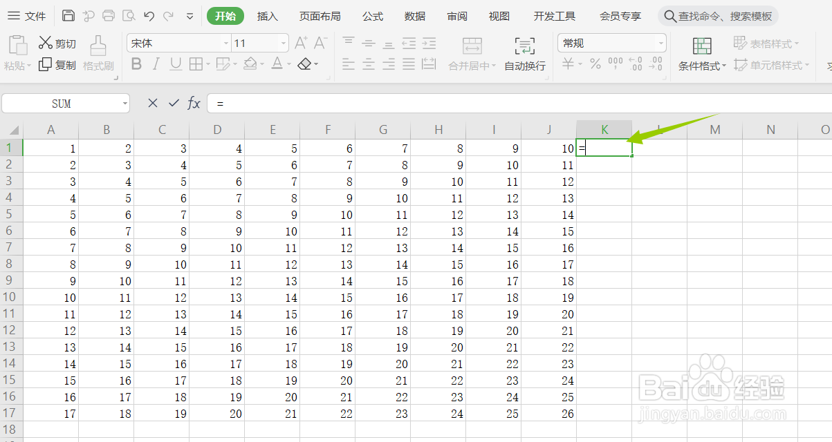Click the fx insert function button
The width and height of the screenshot is (832, 442).
click(x=194, y=103)
